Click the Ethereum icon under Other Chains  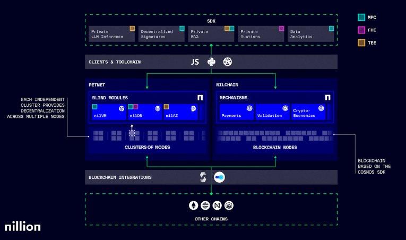coord(194,205)
